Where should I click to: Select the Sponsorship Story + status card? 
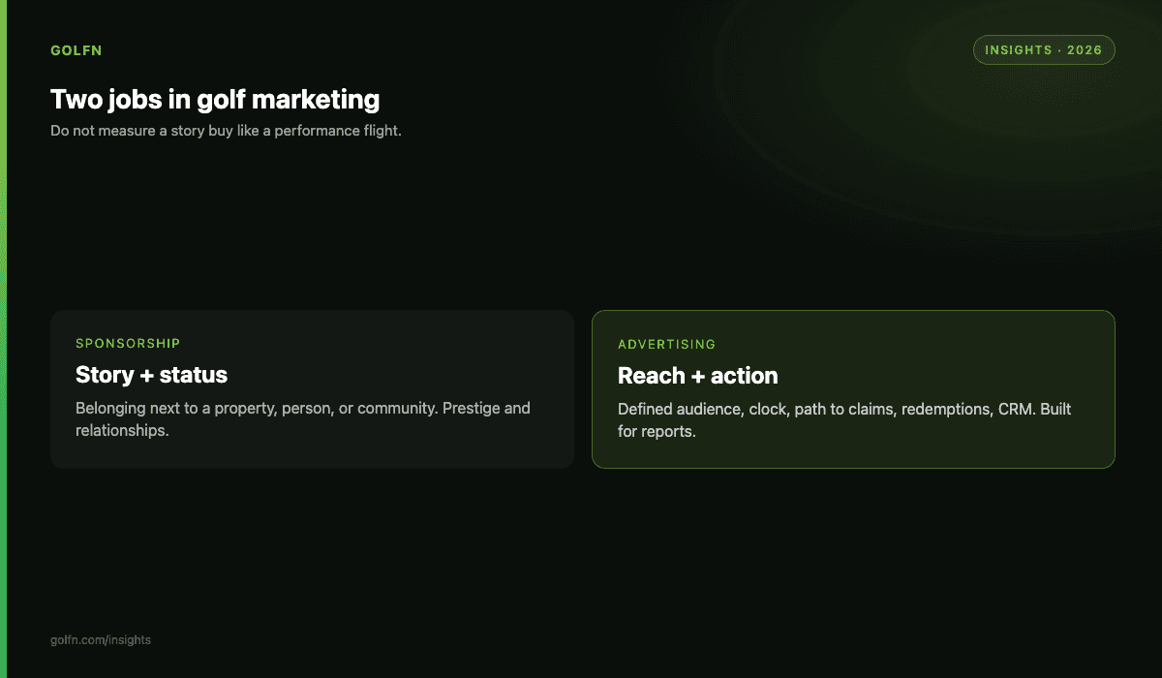312,389
